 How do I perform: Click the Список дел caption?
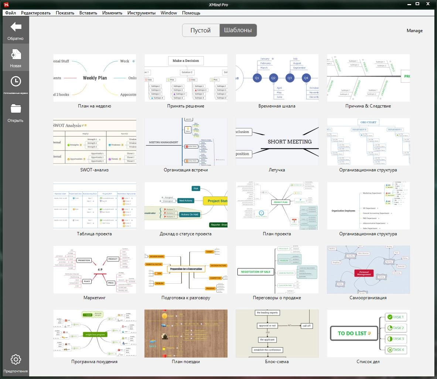[x=368, y=361]
